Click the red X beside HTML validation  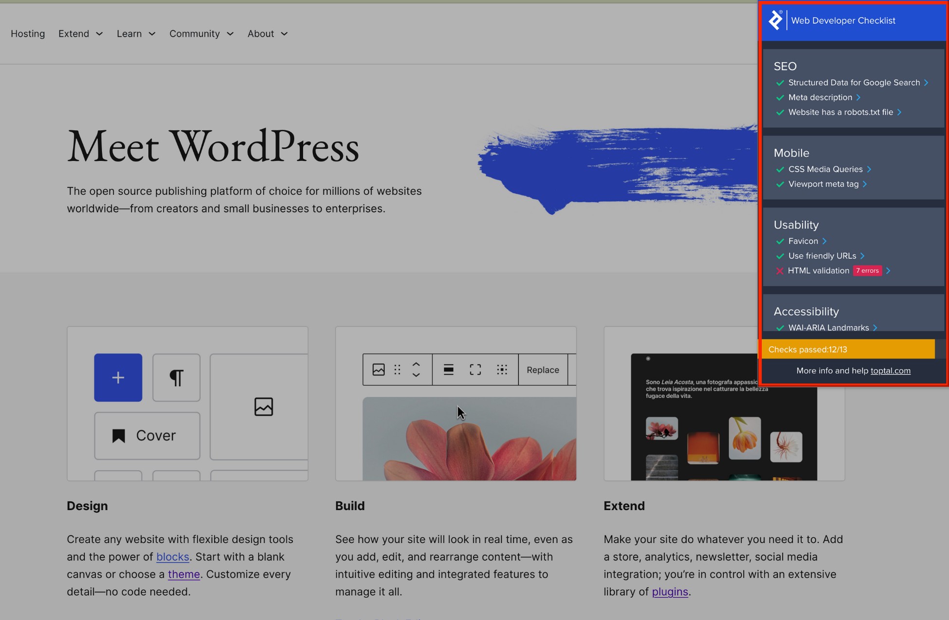pyautogui.click(x=780, y=271)
